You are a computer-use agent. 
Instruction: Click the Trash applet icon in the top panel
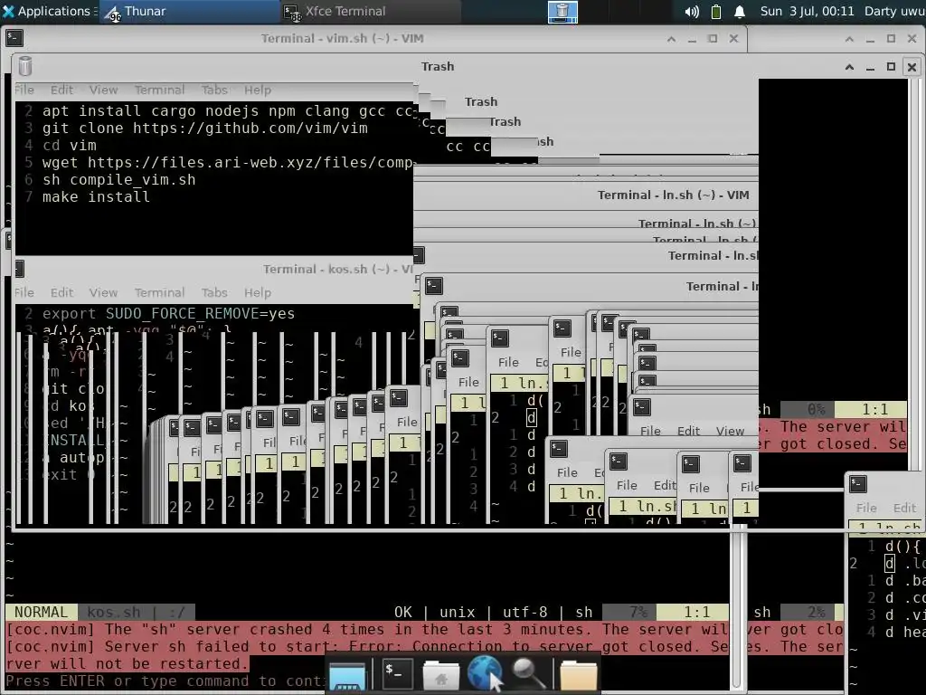(562, 12)
